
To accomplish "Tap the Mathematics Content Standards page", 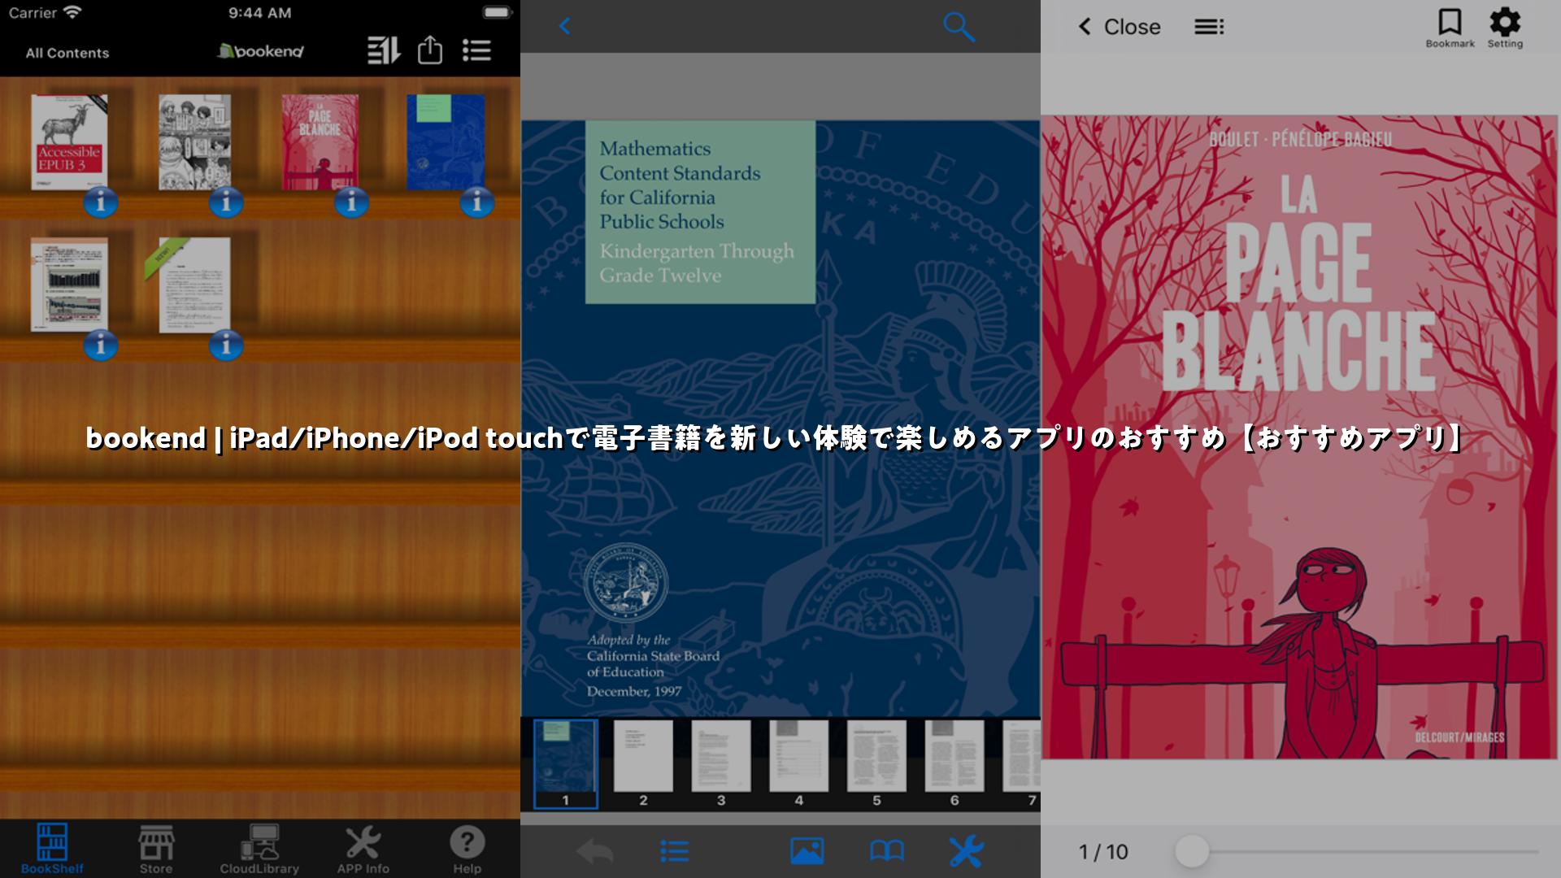I will click(780, 419).
